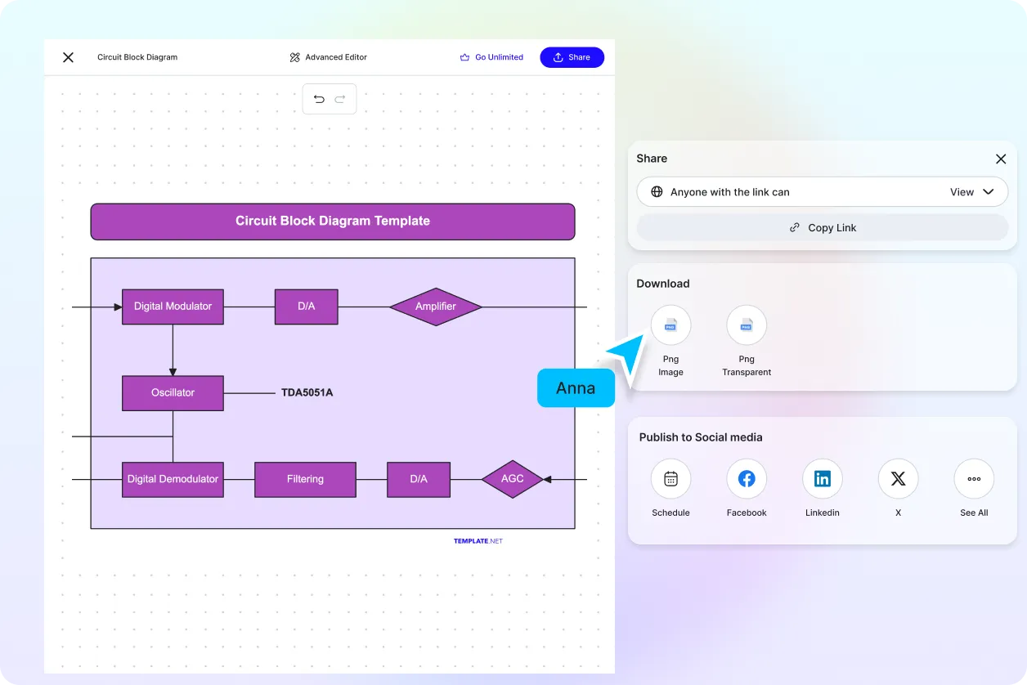Open Go Unlimited upgrade link
Screen dimensions: 1027x685
[x=491, y=57]
